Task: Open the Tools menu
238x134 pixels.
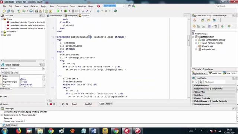Action: click(x=73, y=6)
